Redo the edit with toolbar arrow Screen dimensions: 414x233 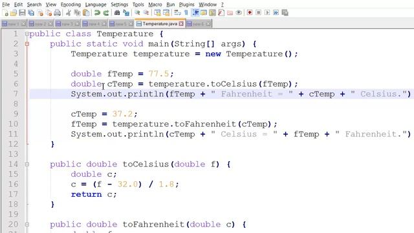pyautogui.click(x=106, y=13)
